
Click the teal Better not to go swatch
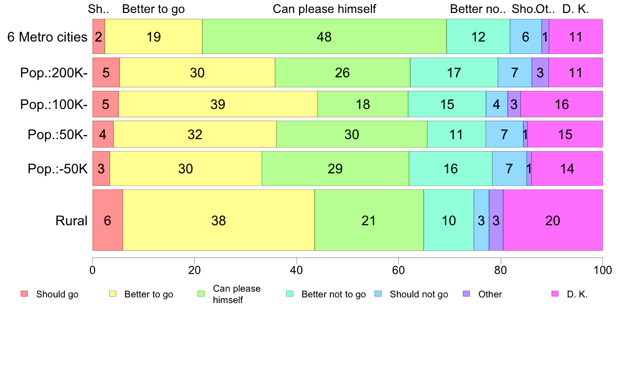pos(290,294)
